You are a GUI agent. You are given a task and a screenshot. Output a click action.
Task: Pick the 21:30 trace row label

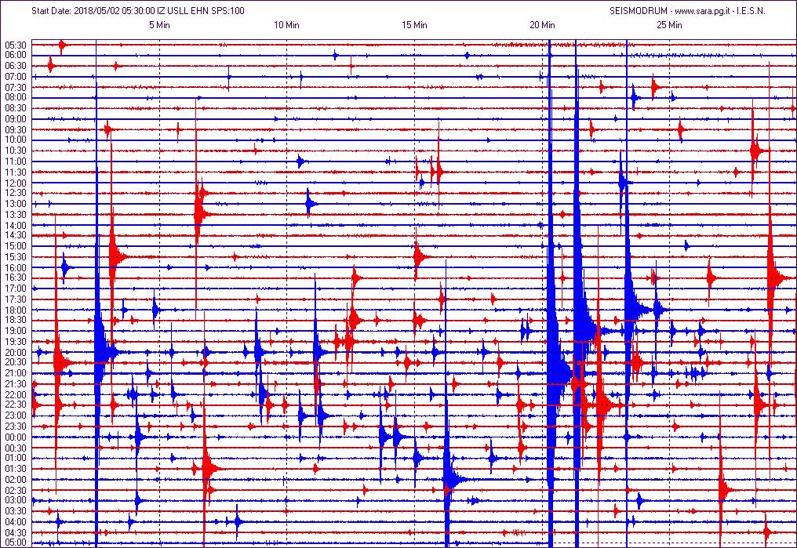click(16, 383)
